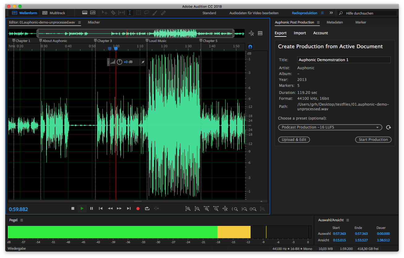404x258 pixels.
Task: Adjust the +0 dB volume knob
Action: click(x=119, y=62)
